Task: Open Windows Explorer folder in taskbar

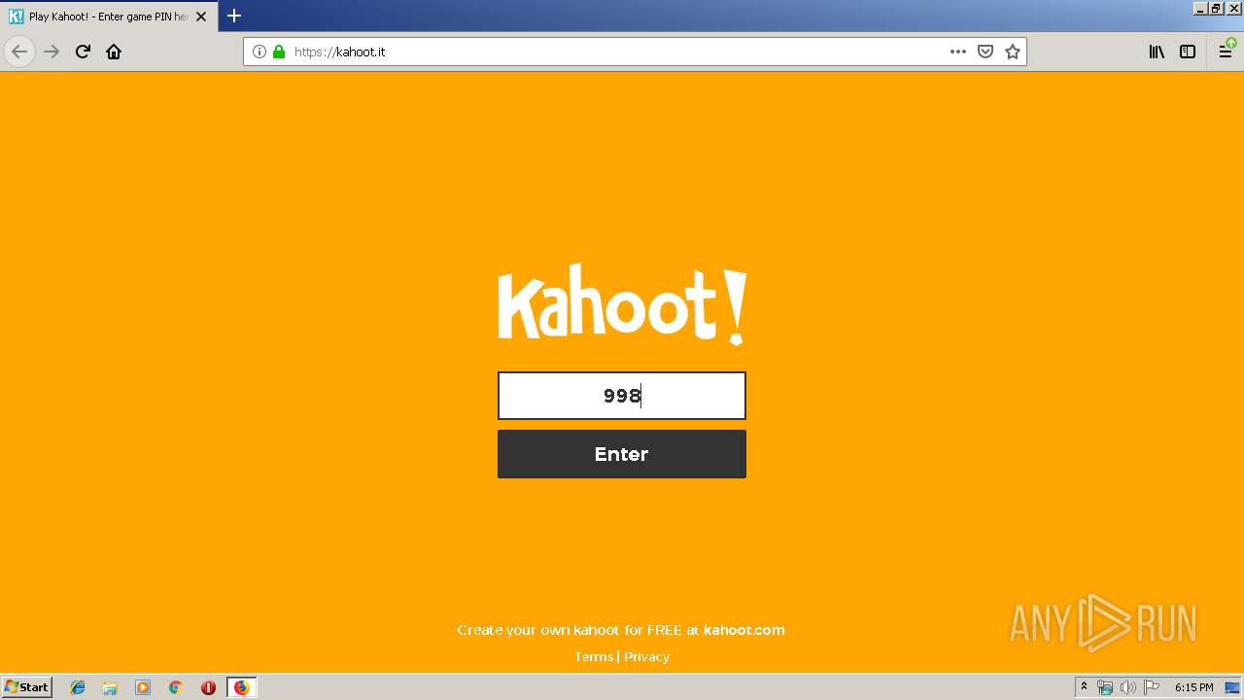Action: [x=110, y=687]
